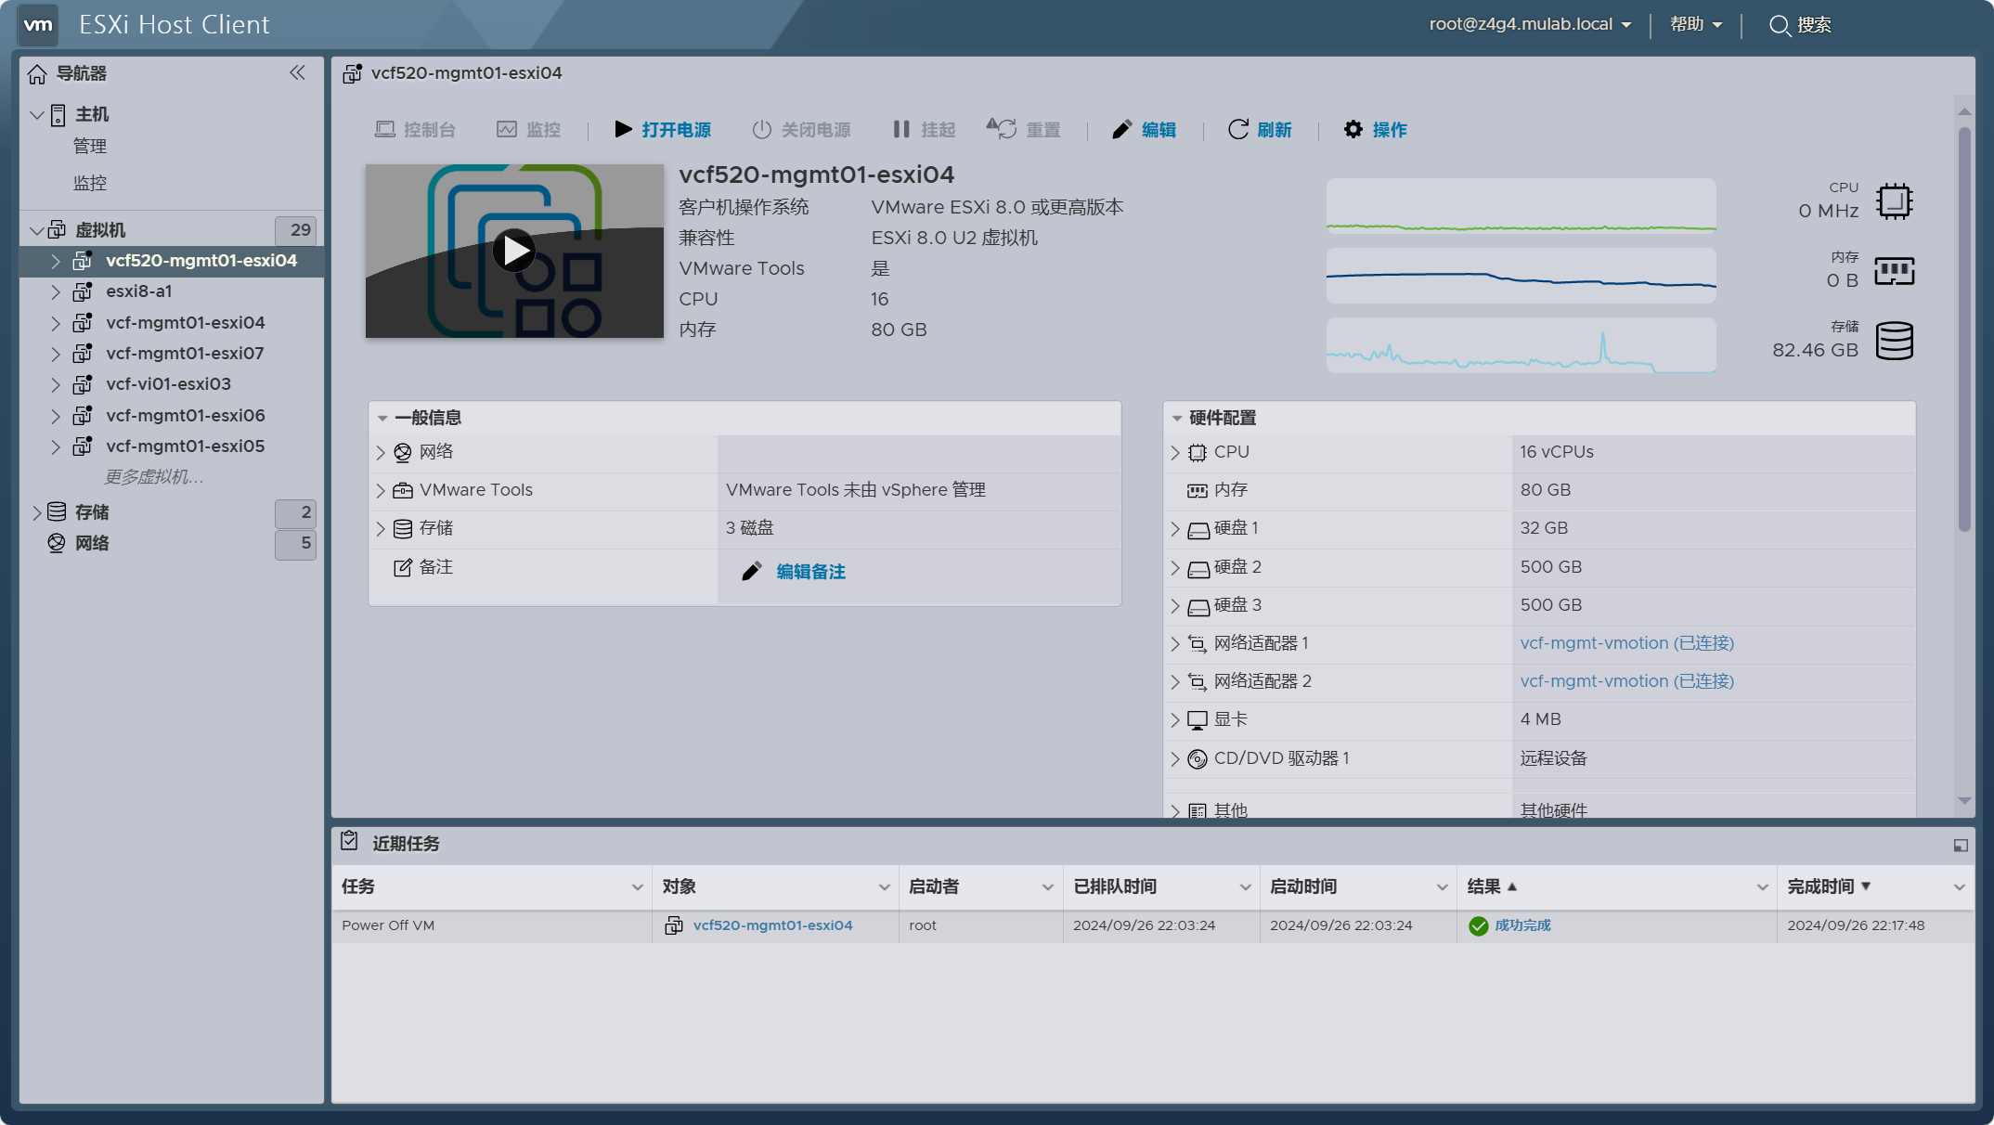1994x1125 pixels.
Task: Minimize the Recent Tasks panel icon
Action: tap(1961, 845)
